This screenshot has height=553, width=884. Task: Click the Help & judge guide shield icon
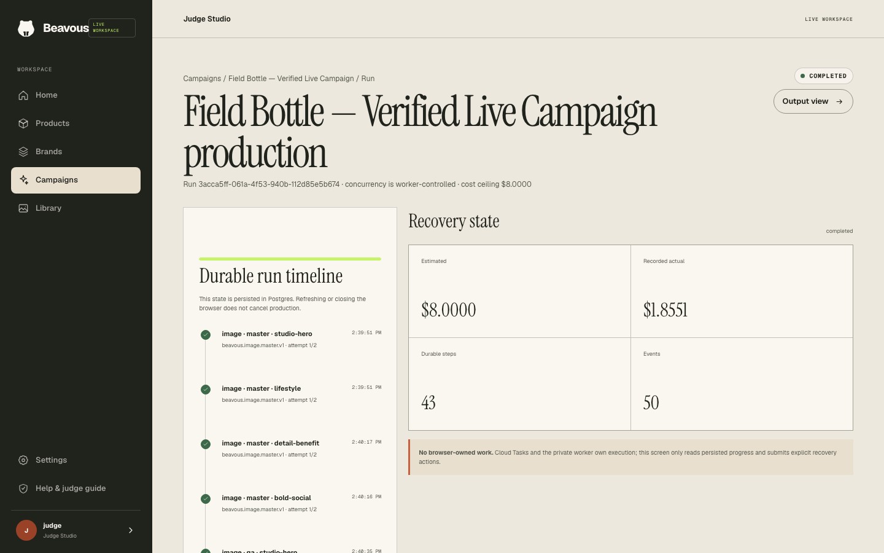tap(23, 488)
